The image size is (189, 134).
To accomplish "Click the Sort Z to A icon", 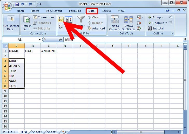I will pyautogui.click(x=60, y=26).
